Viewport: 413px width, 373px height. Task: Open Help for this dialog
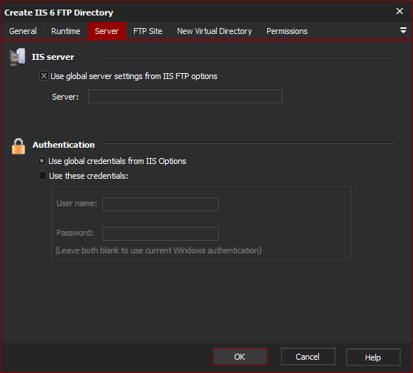[373, 357]
